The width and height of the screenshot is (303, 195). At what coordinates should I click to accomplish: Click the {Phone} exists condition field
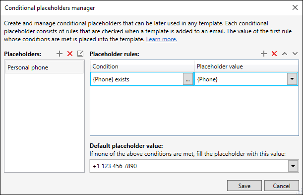(137, 79)
